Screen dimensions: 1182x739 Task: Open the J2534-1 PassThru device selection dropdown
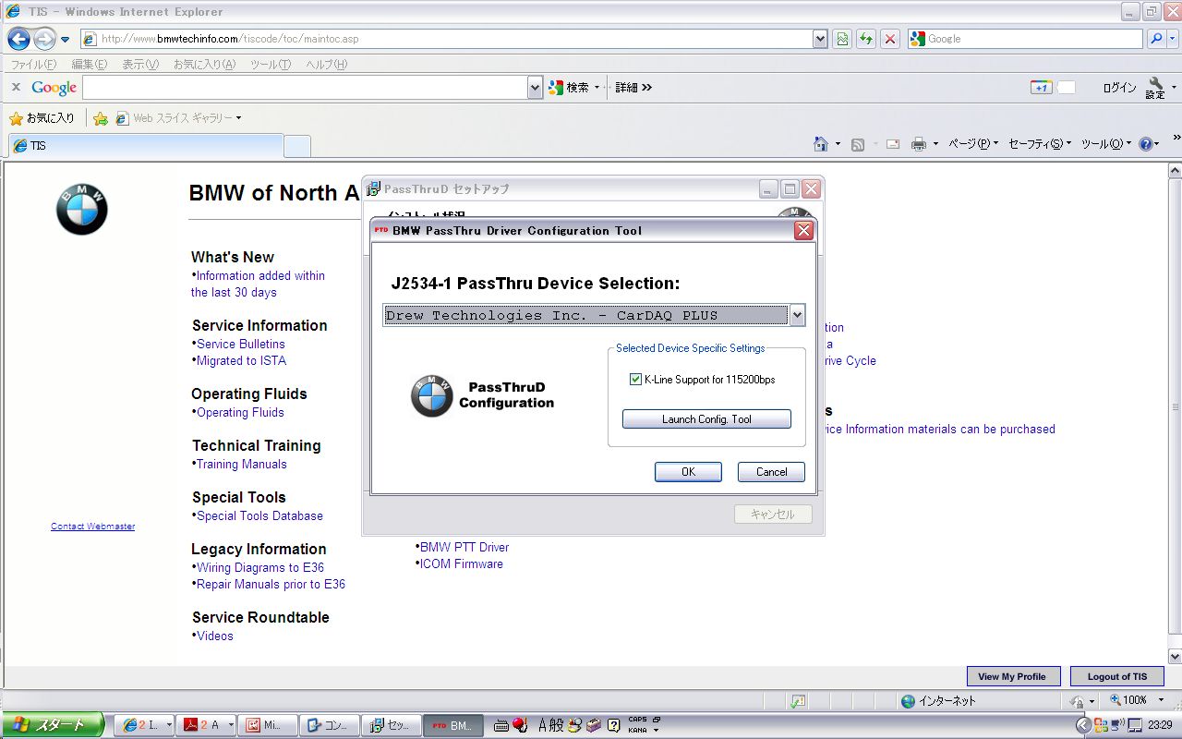pyautogui.click(x=797, y=315)
